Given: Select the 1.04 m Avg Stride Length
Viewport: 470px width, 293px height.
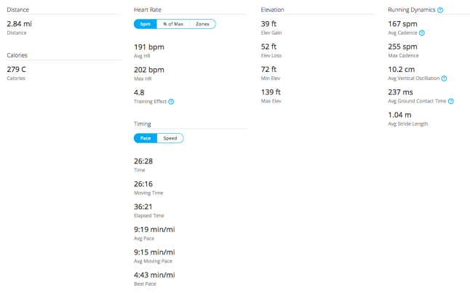Looking at the screenshot, I should [x=400, y=115].
